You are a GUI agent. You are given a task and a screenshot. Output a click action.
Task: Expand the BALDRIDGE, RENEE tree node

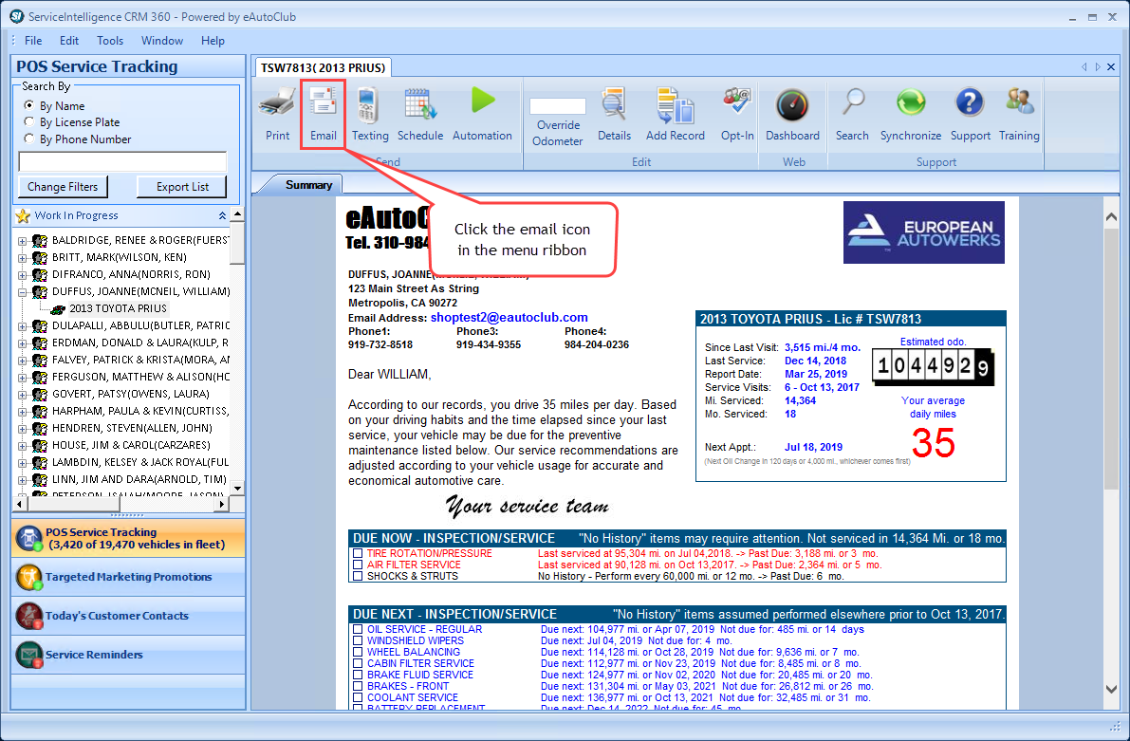click(x=23, y=241)
